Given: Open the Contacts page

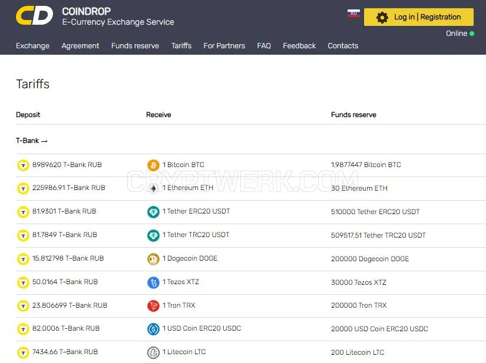Looking at the screenshot, I should pyautogui.click(x=343, y=46).
